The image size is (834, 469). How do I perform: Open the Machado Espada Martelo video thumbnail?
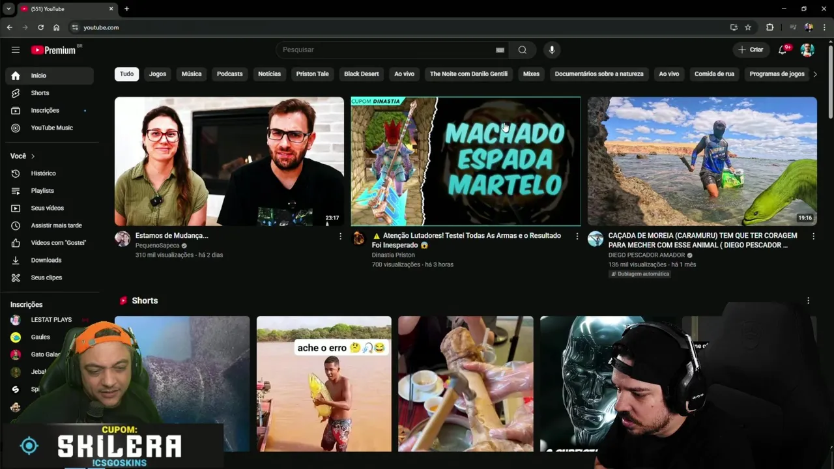[465, 162]
